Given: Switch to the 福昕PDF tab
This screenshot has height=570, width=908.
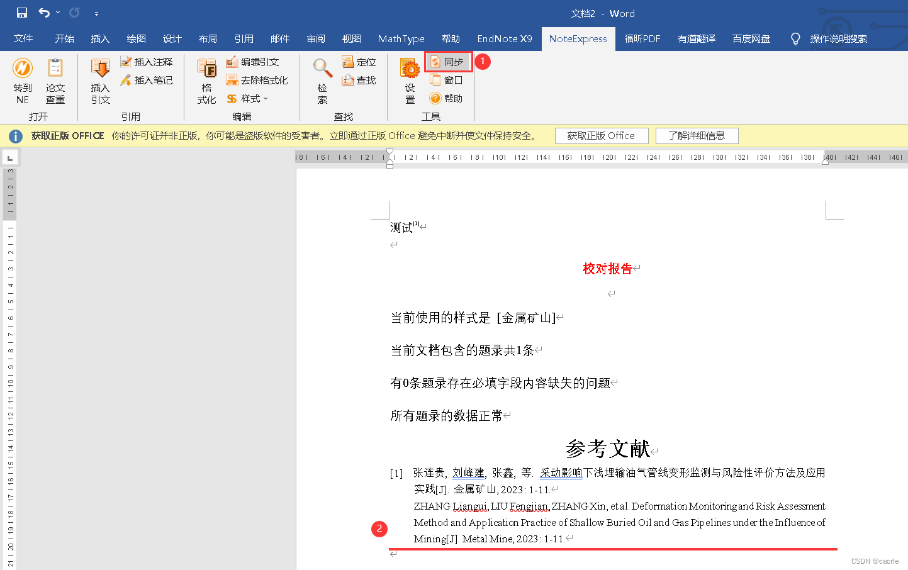Looking at the screenshot, I should pyautogui.click(x=642, y=38).
